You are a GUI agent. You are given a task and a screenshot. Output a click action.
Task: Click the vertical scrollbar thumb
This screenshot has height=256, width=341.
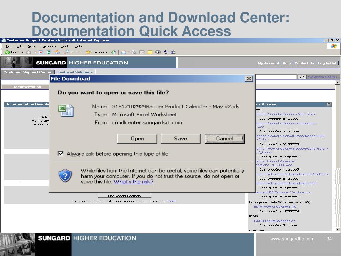pos(337,126)
